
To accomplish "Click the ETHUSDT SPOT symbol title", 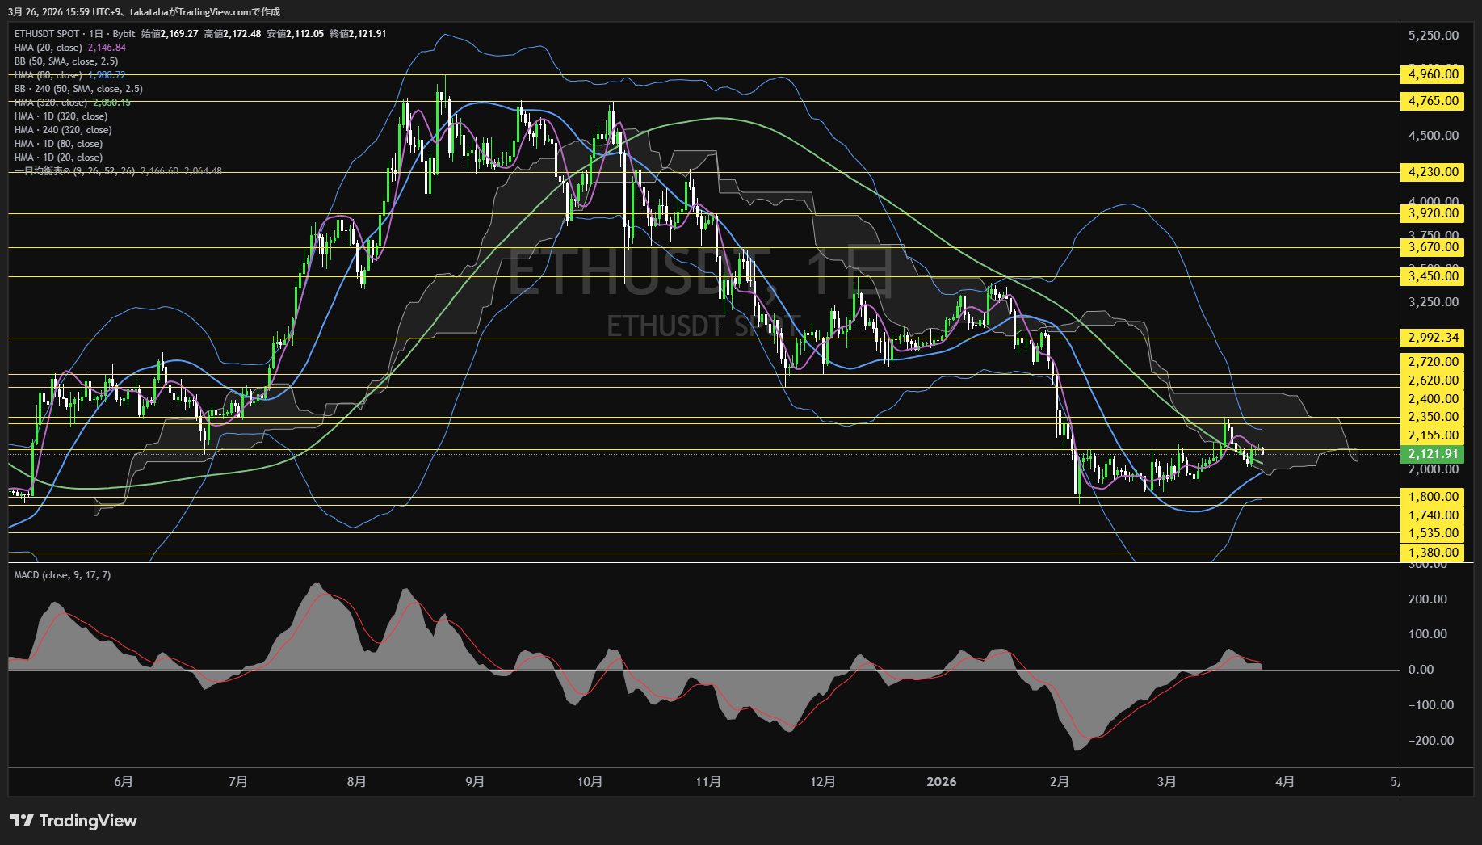I will point(47,34).
